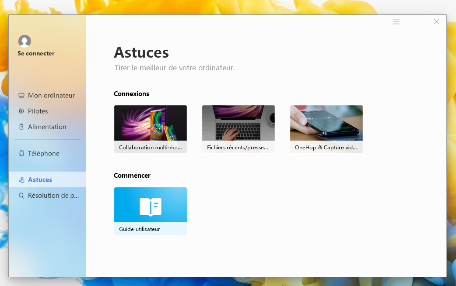This screenshot has height=286, width=456.
Task: Open the OneHop & Capture vidéo thumbnail
Action: [x=326, y=123]
